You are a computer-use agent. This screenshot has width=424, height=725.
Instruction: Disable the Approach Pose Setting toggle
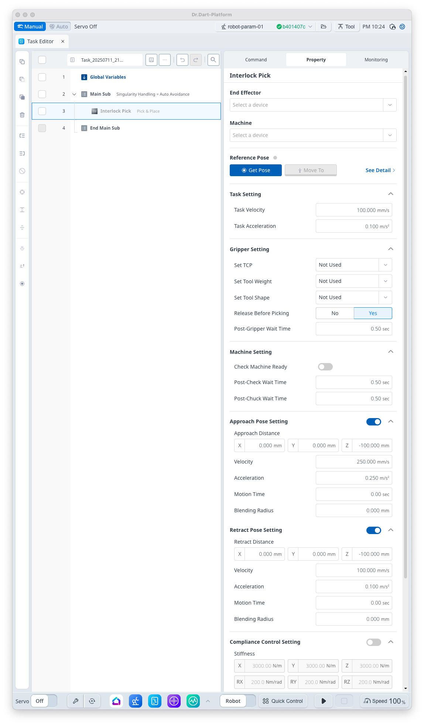(x=374, y=421)
